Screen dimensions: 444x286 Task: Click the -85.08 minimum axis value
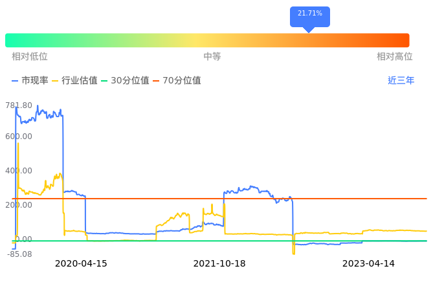[x=19, y=254]
